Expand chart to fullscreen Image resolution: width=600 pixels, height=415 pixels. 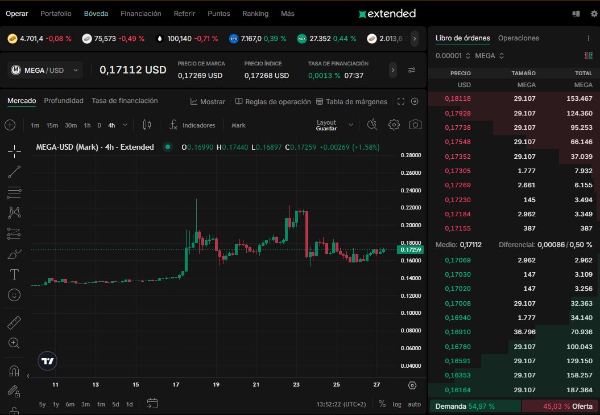click(400, 101)
